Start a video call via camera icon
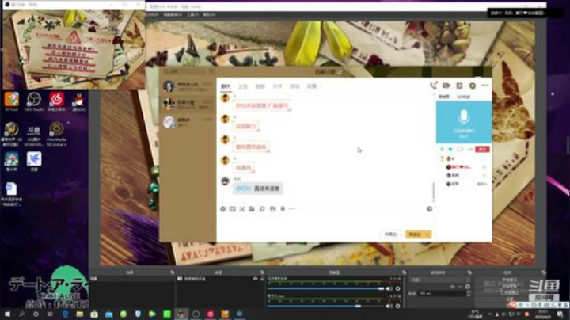Image resolution: width=570 pixels, height=320 pixels. tap(446, 86)
